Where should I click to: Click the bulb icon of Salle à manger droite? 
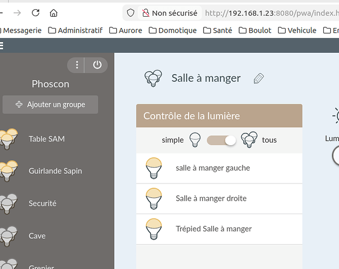tap(154, 199)
